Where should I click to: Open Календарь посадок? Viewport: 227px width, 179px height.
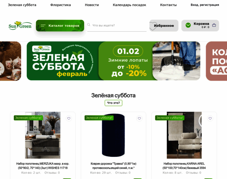[x=129, y=5]
